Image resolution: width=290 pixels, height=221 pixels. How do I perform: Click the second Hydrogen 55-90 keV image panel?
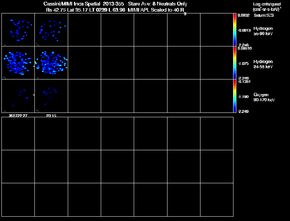[51, 30]
